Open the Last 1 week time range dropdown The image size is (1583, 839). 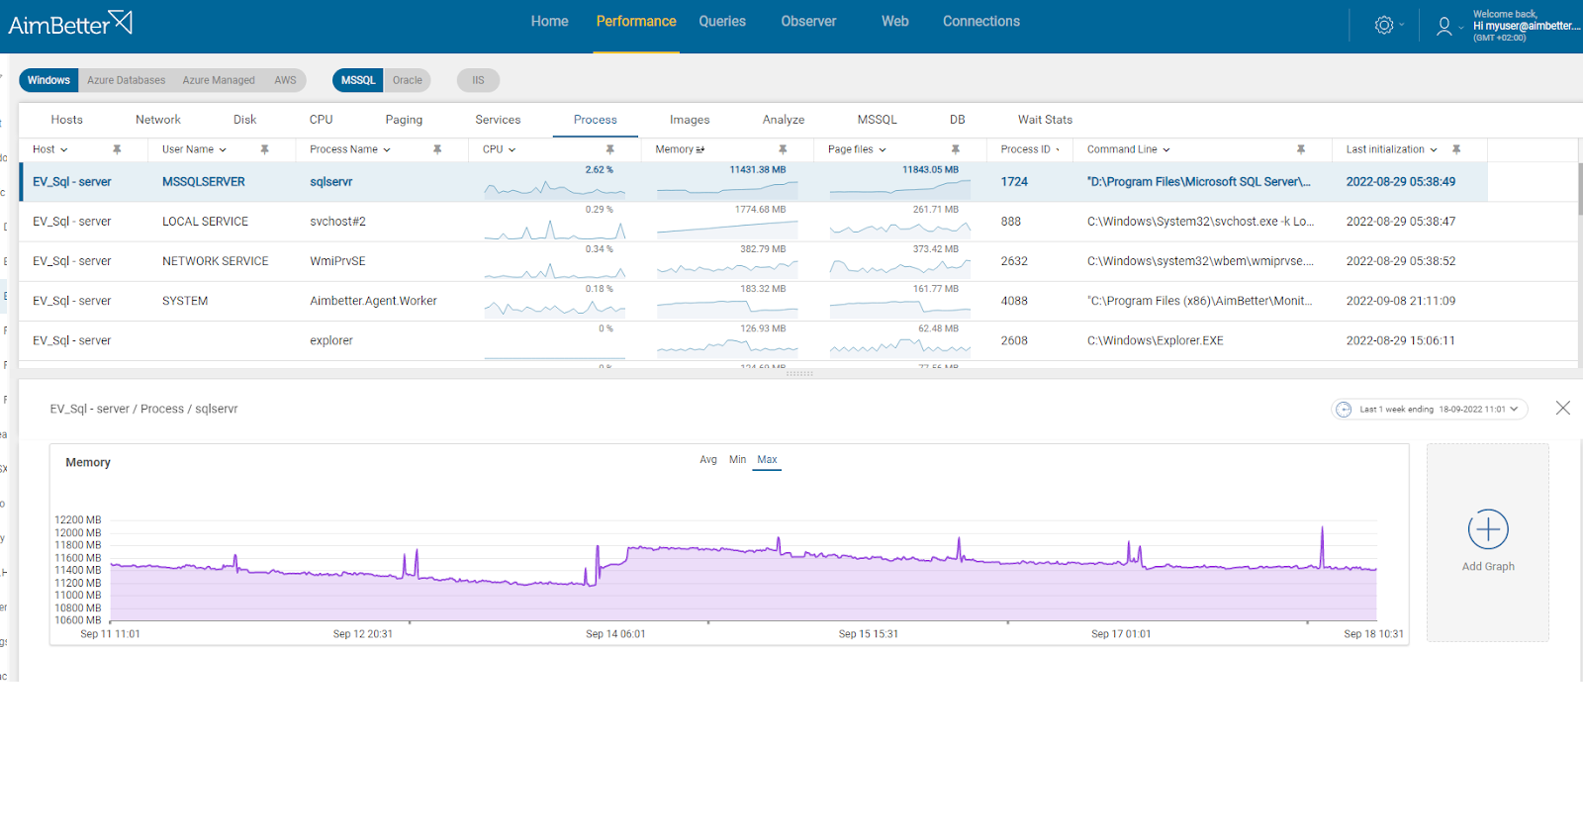pos(1430,410)
